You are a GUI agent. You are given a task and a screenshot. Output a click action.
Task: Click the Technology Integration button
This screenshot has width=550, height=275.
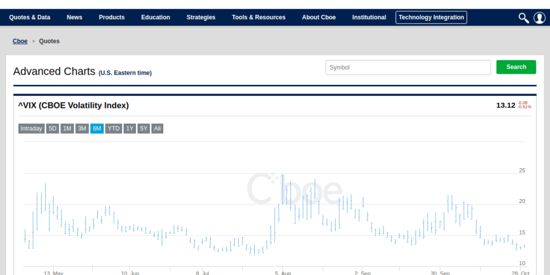(431, 18)
